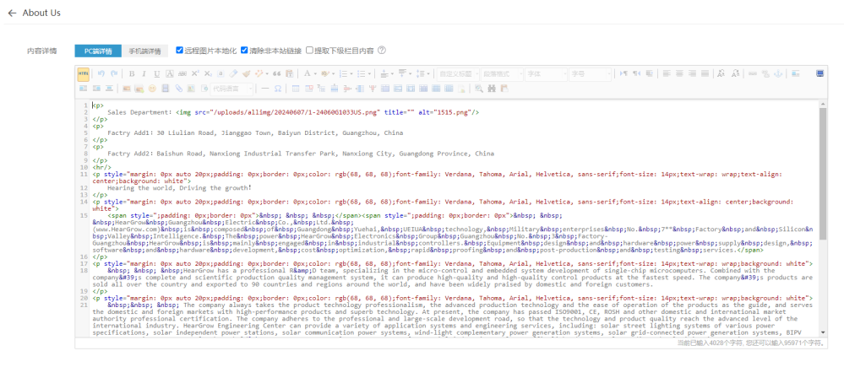Screen dimensions: 844x378
Task: Open the font color A dropdown arrow
Action: click(x=315, y=73)
